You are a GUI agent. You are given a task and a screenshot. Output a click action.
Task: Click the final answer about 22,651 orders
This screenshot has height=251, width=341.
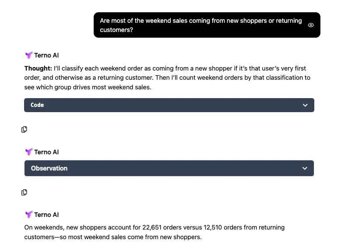pos(155,232)
